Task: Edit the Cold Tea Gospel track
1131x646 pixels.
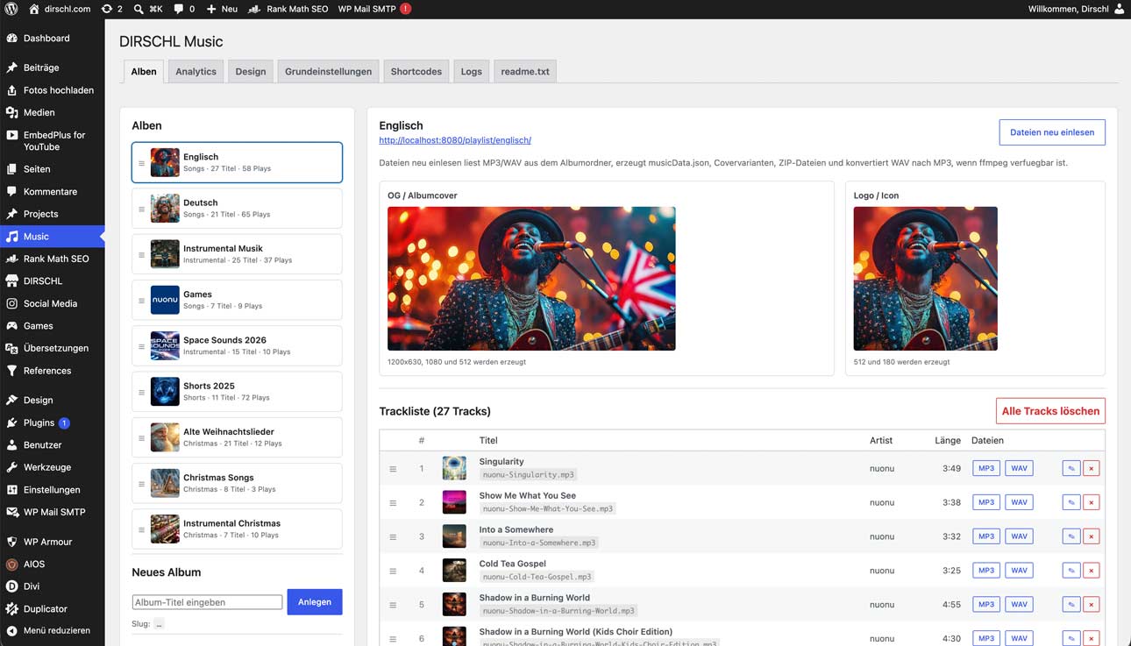Action: [1071, 571]
